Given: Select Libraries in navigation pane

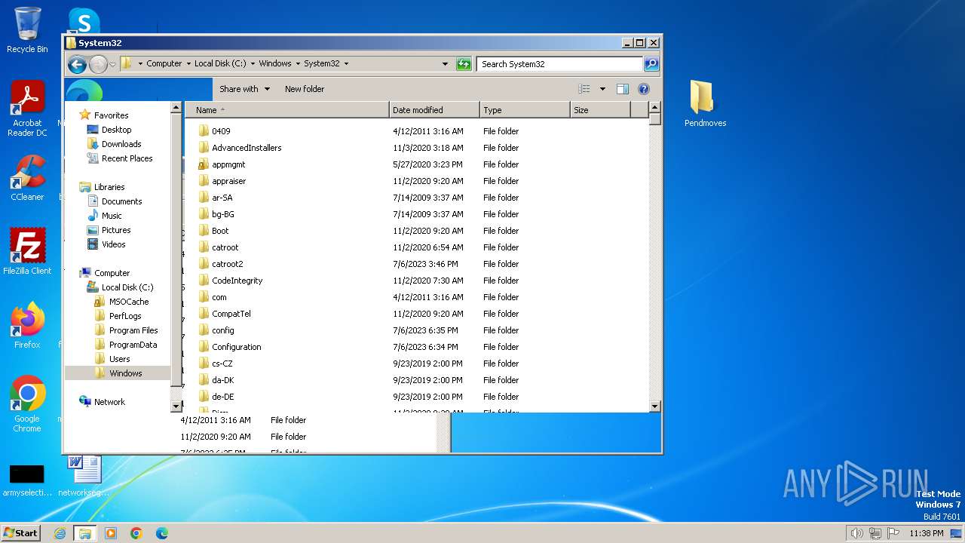Looking at the screenshot, I should click(x=109, y=187).
